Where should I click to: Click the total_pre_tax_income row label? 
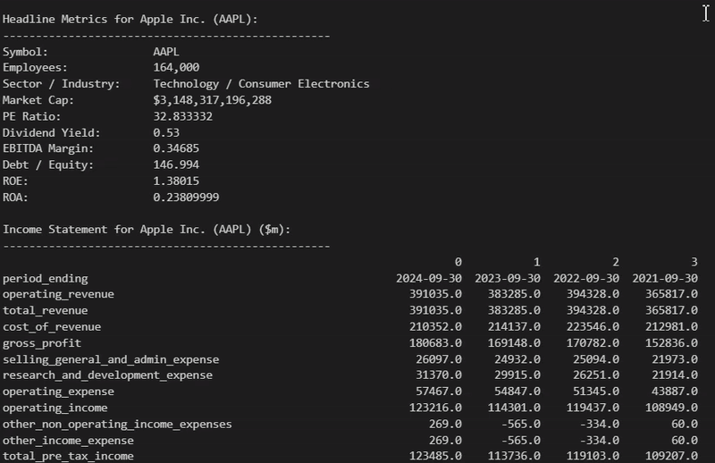click(x=68, y=457)
